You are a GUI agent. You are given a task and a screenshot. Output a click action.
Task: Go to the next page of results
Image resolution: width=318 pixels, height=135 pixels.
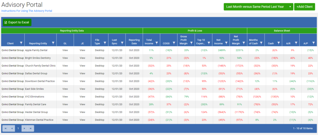click(24, 128)
